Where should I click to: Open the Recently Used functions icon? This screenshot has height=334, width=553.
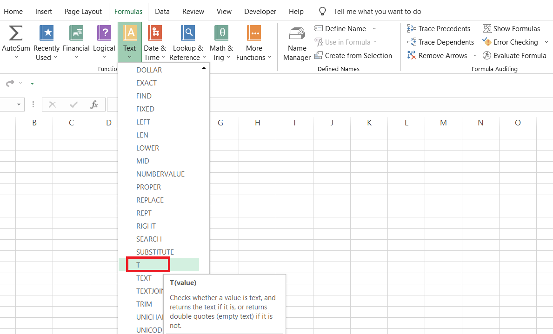coord(47,33)
